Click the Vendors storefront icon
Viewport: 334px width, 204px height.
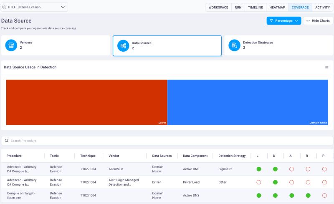coord(11,45)
